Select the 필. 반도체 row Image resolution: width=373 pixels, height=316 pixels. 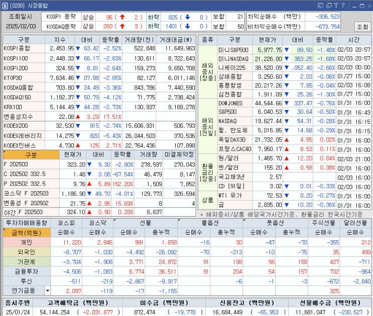coord(294,130)
